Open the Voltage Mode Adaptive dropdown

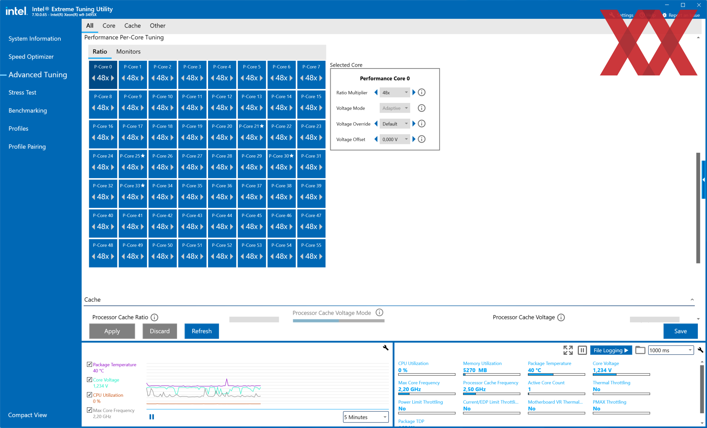(395, 108)
